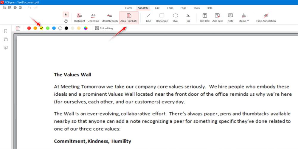Viewport: 298px width, 149px height.
Task: Click the Undo arrow button
Action: [x=30, y=8]
